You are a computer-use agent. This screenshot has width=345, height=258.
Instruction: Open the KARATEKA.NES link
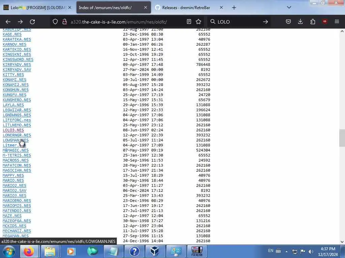point(17,39)
